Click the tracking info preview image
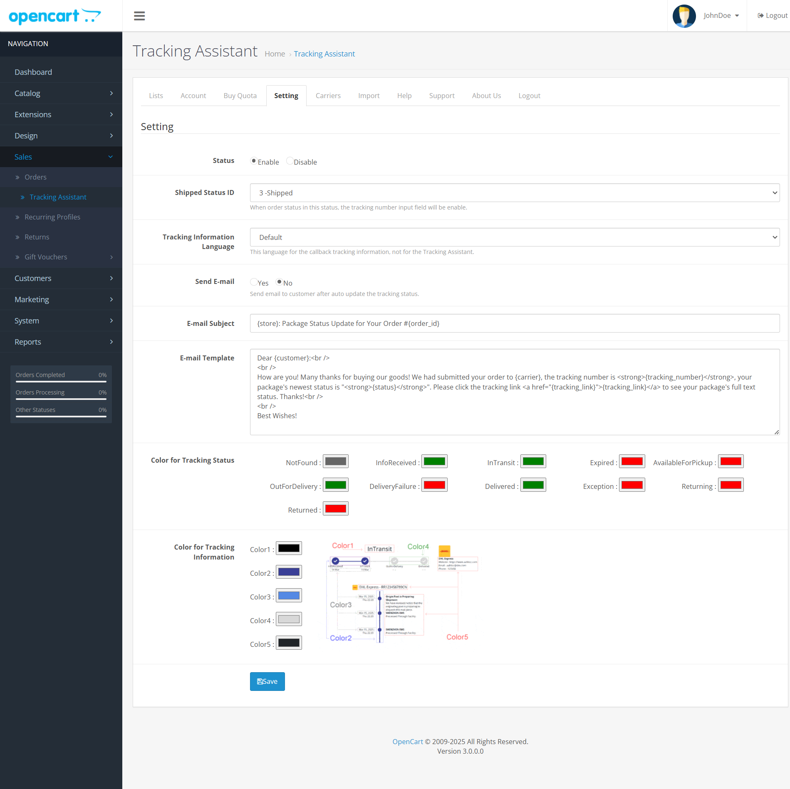The image size is (790, 789). click(402, 592)
